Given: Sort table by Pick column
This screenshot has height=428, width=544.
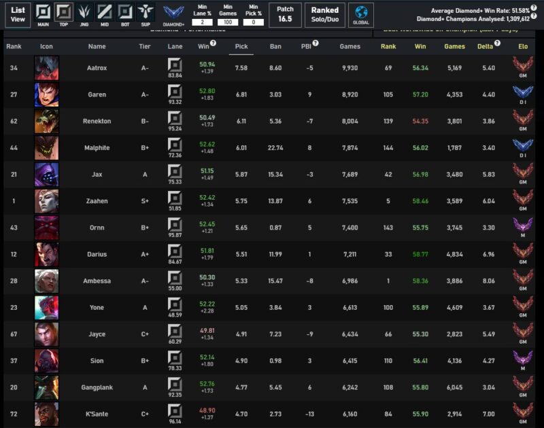Looking at the screenshot, I should click(241, 46).
